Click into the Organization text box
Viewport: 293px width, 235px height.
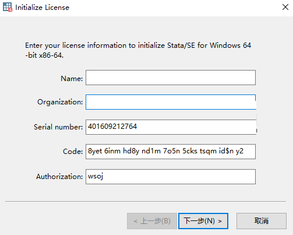[x=171, y=102]
